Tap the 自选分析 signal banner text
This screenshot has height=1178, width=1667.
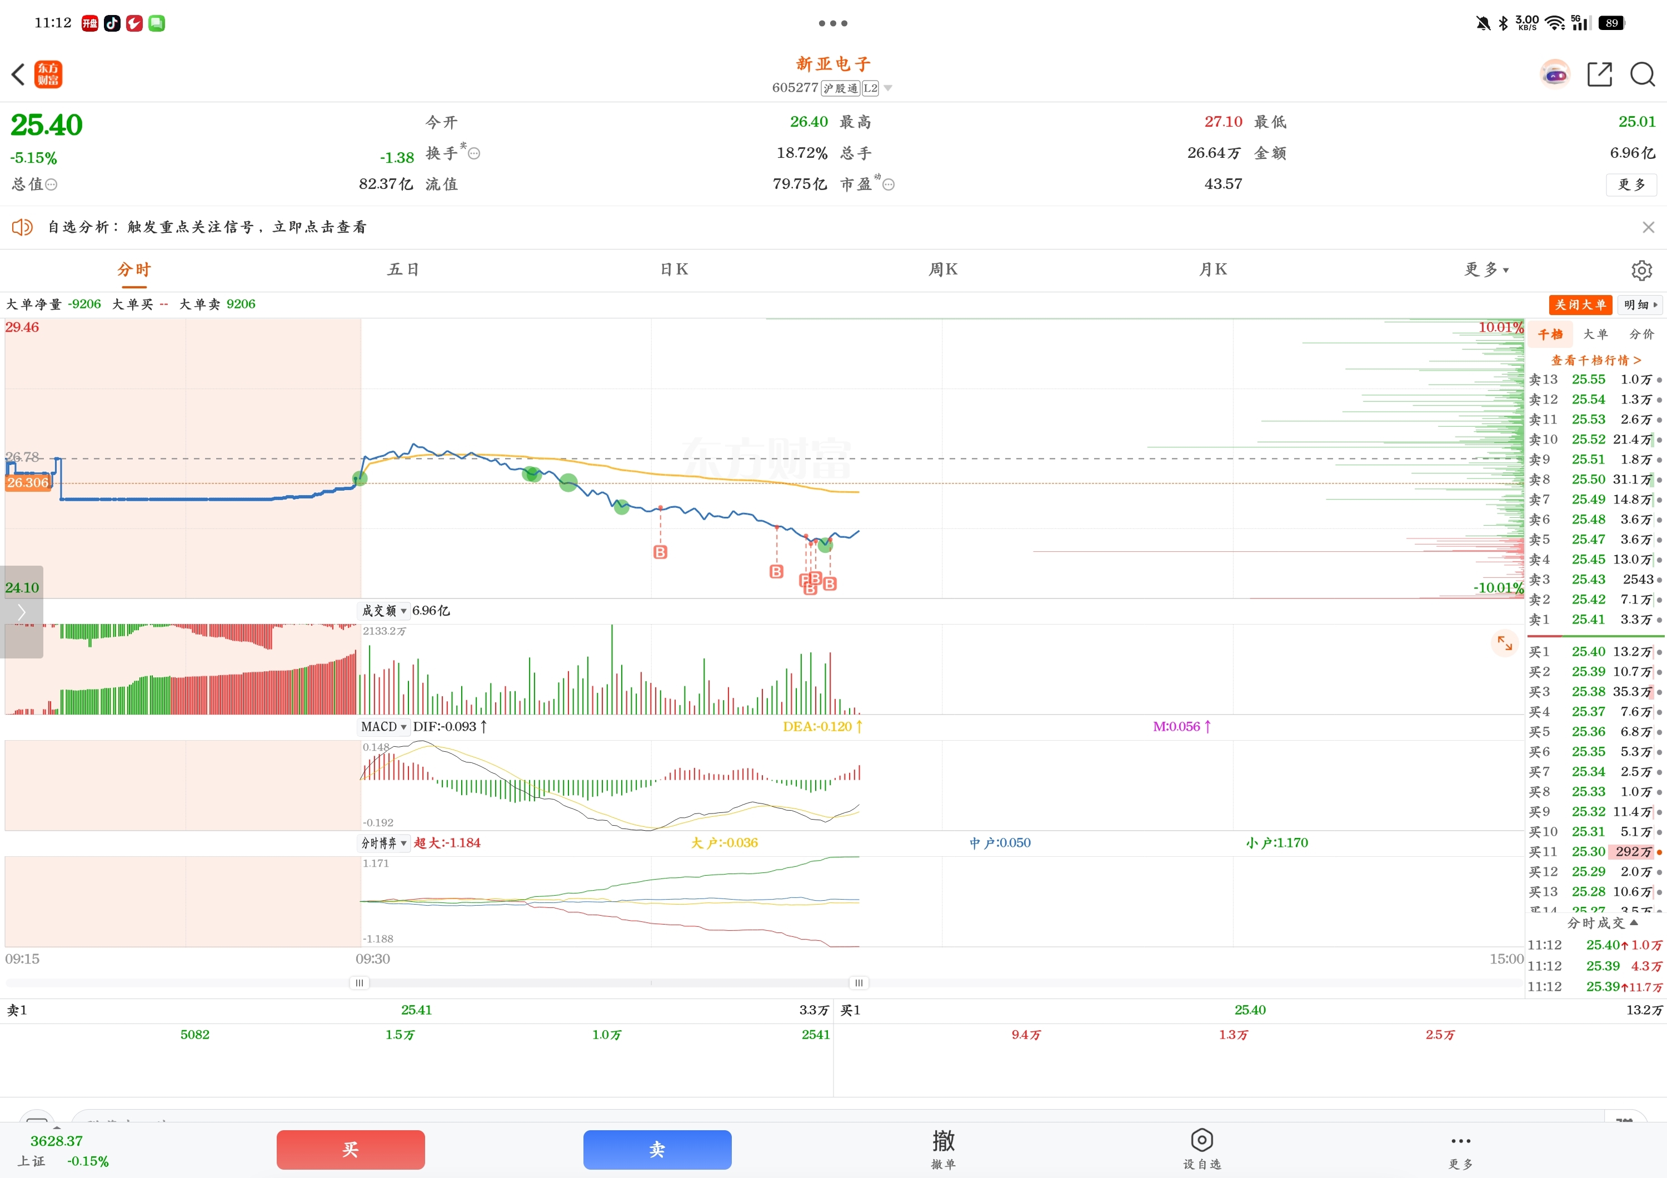208,227
